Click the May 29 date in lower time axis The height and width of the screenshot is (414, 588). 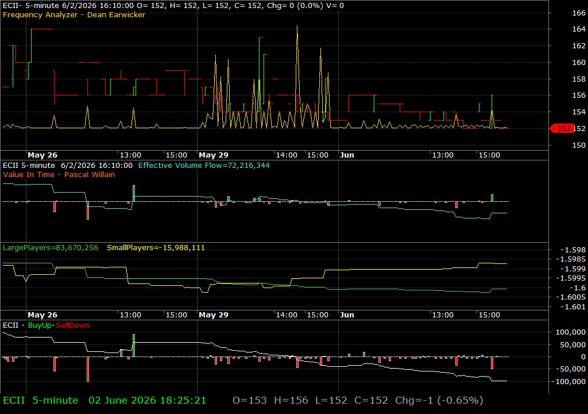pos(214,315)
